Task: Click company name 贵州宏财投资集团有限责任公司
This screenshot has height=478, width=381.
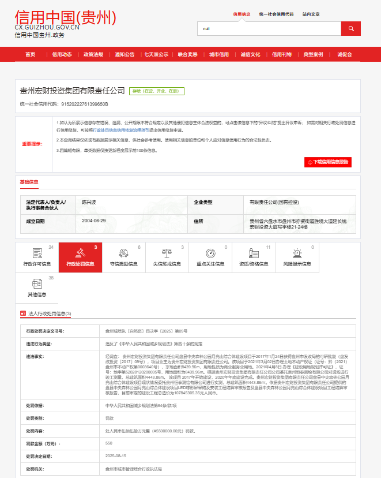Action: (x=73, y=91)
